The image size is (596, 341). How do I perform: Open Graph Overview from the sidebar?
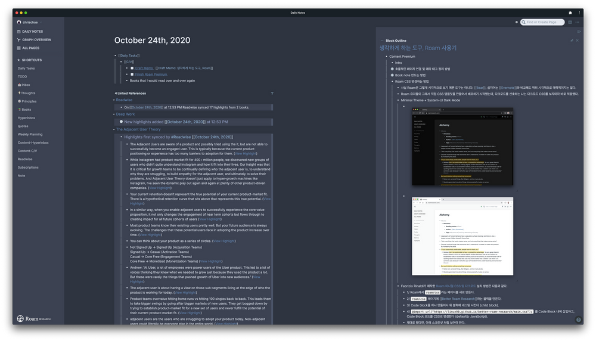34,39
